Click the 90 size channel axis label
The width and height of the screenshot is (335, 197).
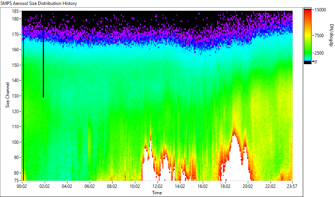tap(16, 158)
